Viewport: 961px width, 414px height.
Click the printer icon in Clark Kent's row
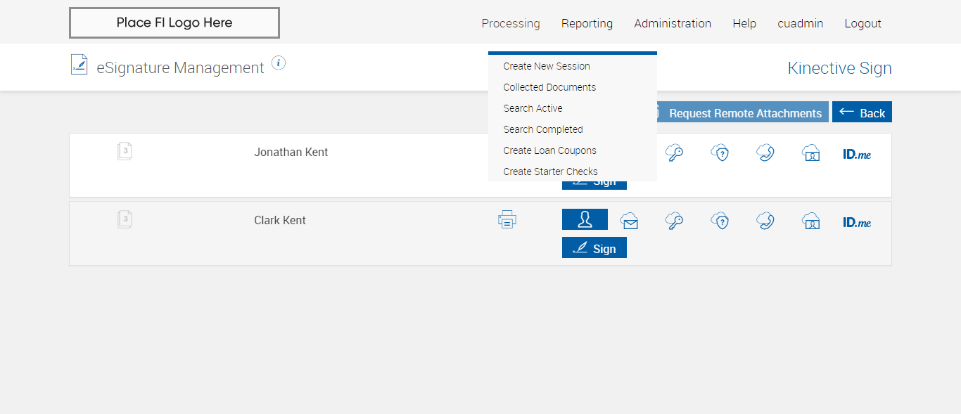pos(507,219)
